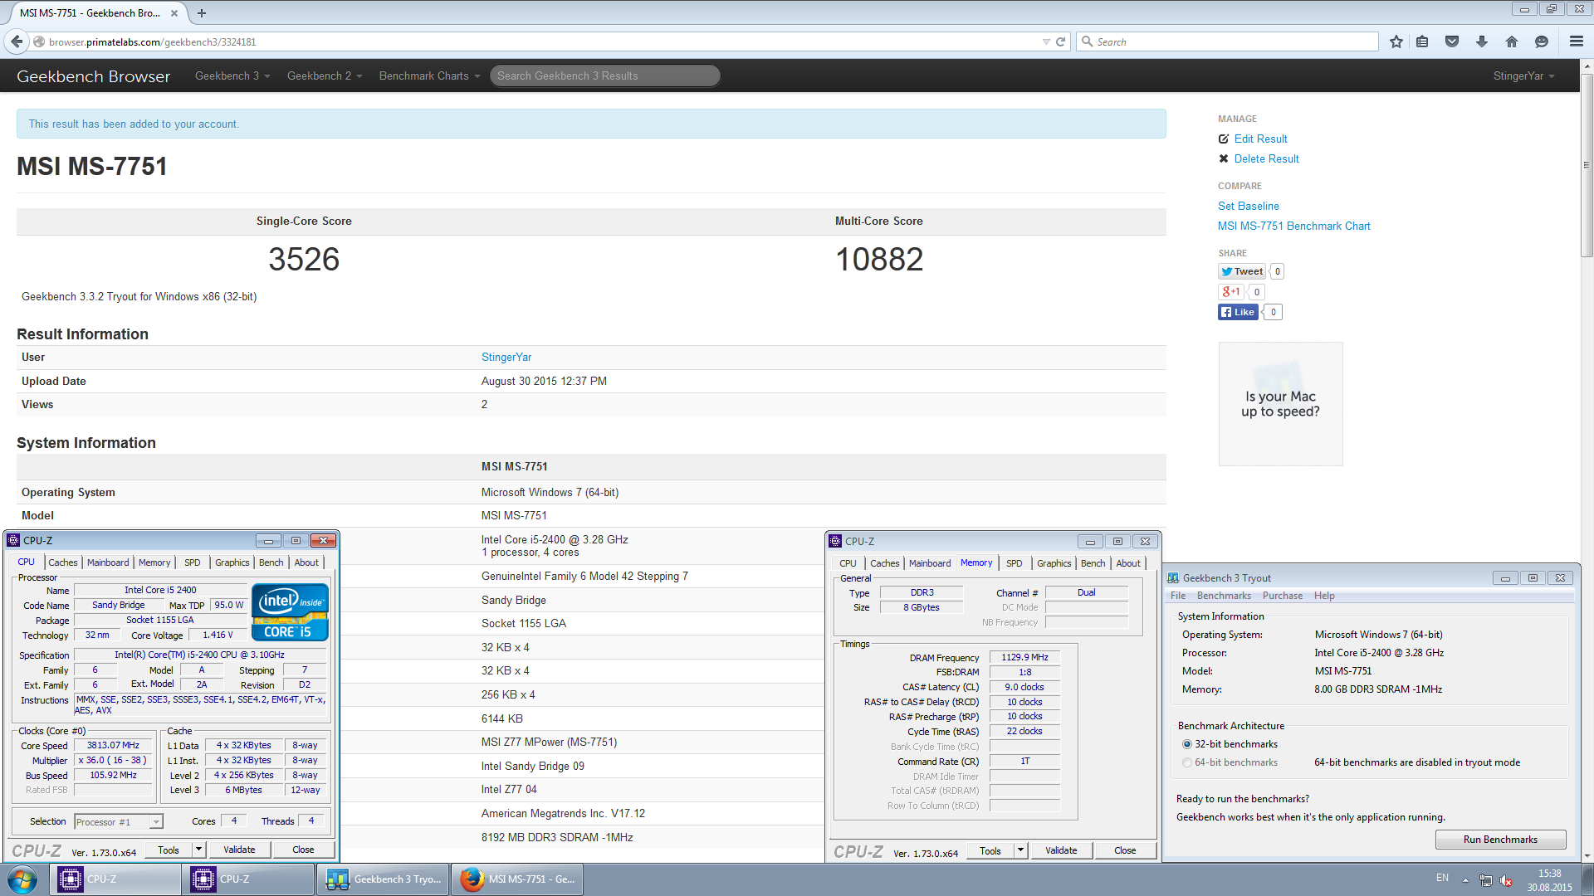Image resolution: width=1594 pixels, height=896 pixels.
Task: Click the browser page vertical scrollbar thumb
Action: [1587, 166]
